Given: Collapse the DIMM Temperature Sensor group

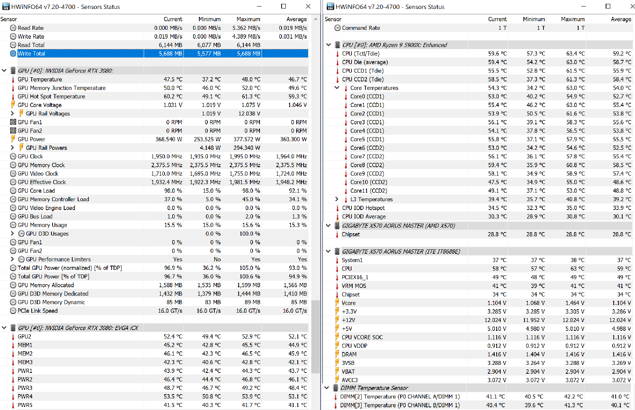Looking at the screenshot, I should pos(327,388).
